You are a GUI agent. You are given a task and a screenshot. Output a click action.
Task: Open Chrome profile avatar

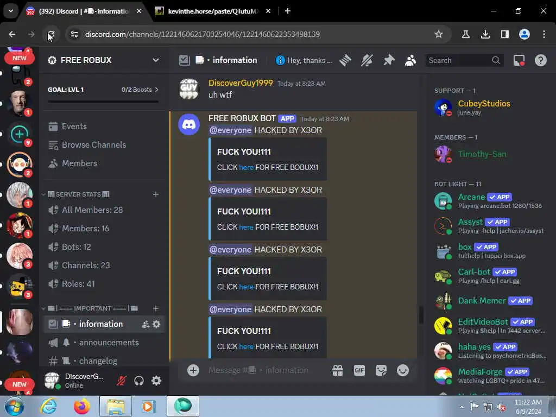(x=524, y=34)
